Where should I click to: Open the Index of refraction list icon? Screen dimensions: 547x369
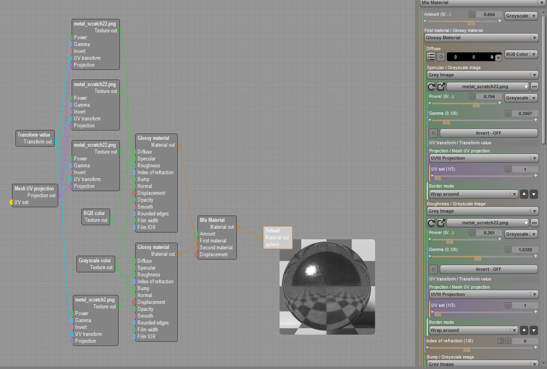500,341
